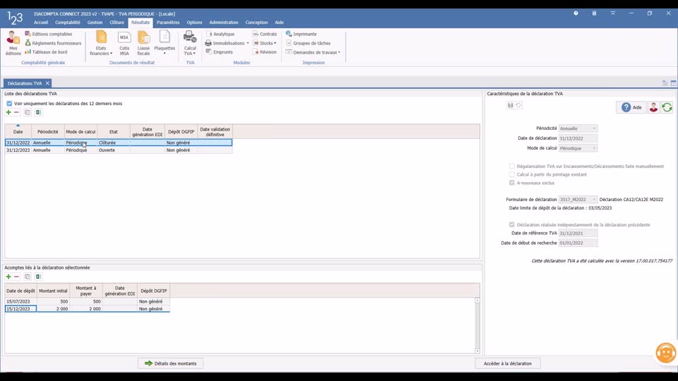Toggle Calcul à partir du pointage existant
The image size is (678, 381).
pos(512,174)
